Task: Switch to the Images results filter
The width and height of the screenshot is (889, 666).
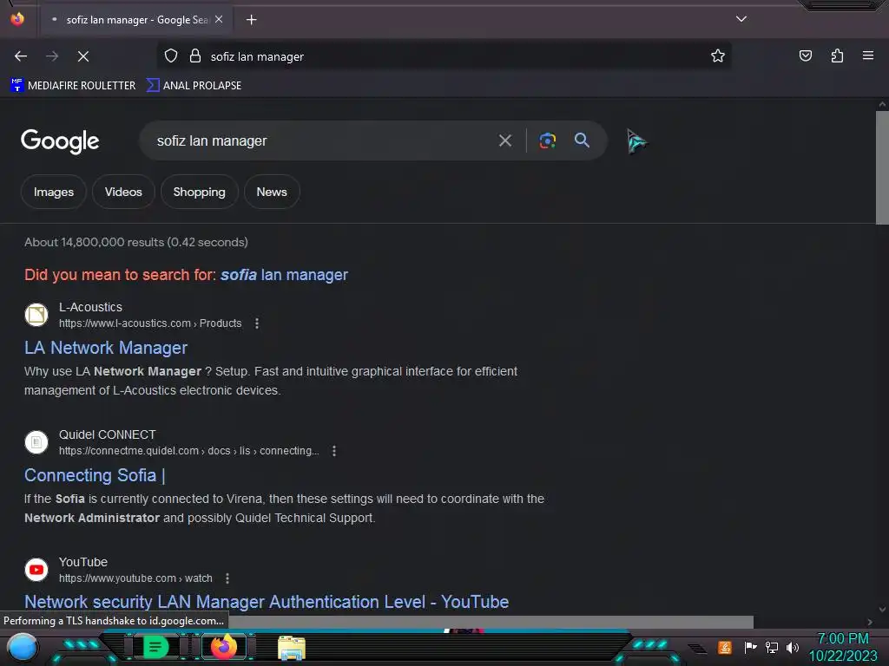Action: (x=54, y=192)
